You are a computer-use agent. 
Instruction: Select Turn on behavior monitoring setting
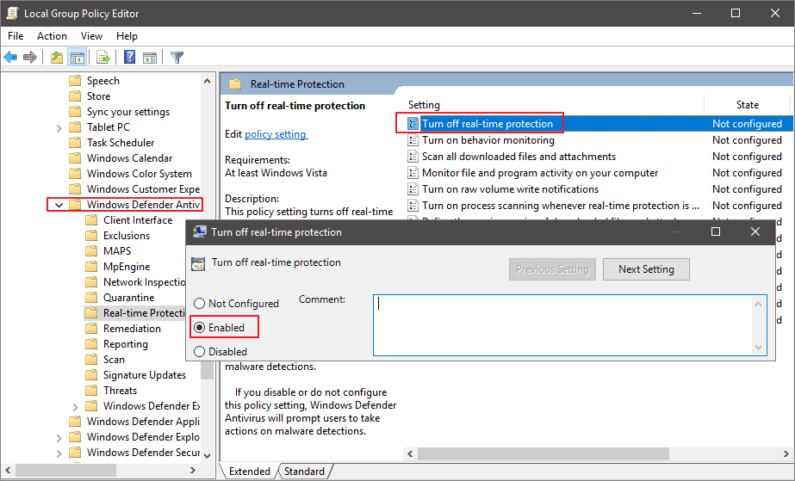pyautogui.click(x=488, y=140)
